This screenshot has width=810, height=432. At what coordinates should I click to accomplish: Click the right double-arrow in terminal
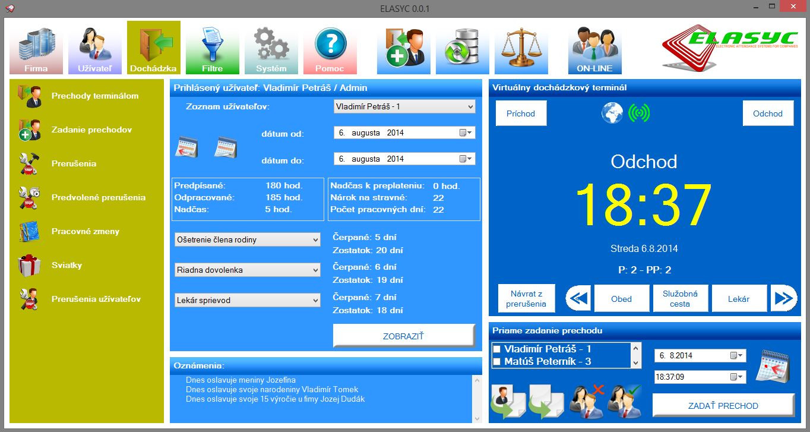pyautogui.click(x=783, y=298)
